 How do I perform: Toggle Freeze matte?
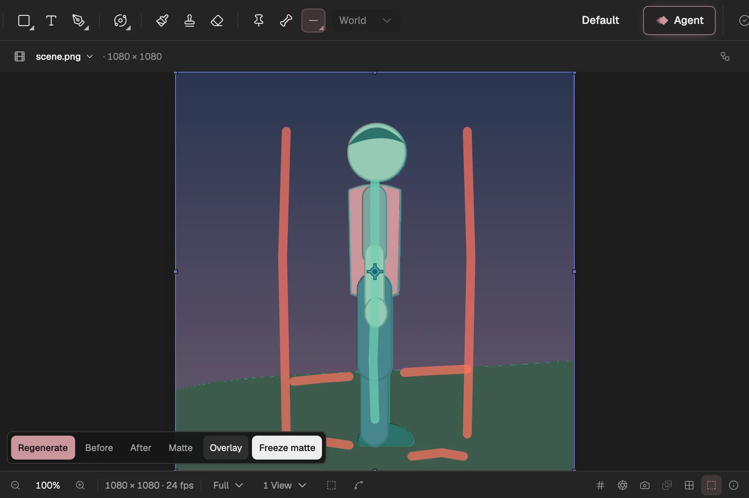[287, 448]
